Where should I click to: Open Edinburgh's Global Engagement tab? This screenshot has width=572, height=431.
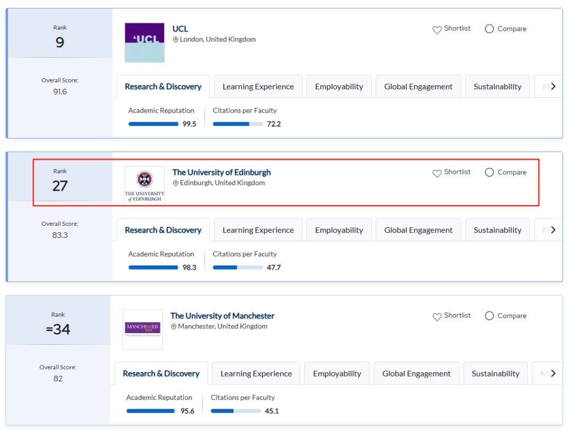(x=418, y=230)
